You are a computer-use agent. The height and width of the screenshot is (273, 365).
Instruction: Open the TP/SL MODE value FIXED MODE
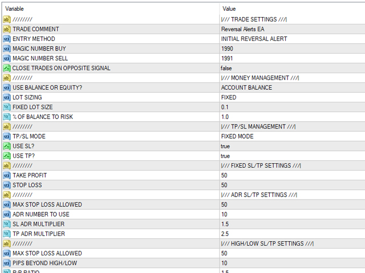pyautogui.click(x=292, y=136)
